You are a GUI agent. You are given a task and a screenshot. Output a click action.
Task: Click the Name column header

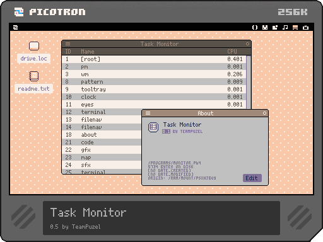coord(88,52)
